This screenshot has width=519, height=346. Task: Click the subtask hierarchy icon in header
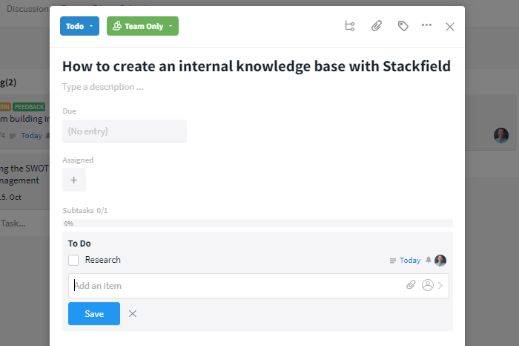349,26
